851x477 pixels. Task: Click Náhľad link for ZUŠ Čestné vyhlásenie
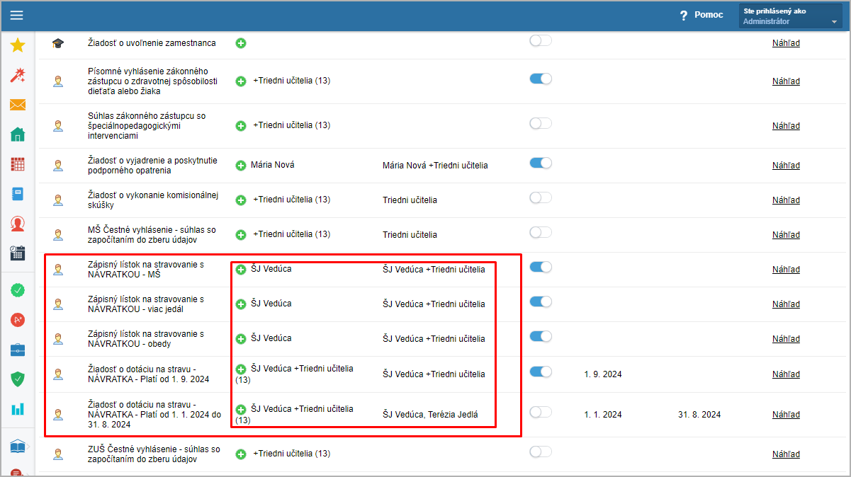click(x=786, y=454)
